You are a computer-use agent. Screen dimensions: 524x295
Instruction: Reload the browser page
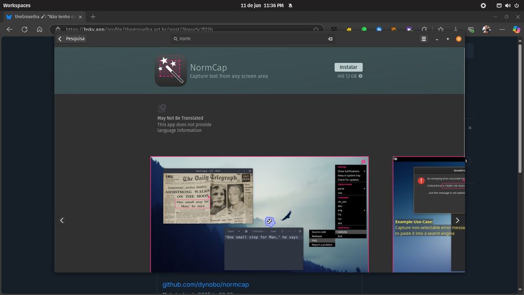pos(25,29)
